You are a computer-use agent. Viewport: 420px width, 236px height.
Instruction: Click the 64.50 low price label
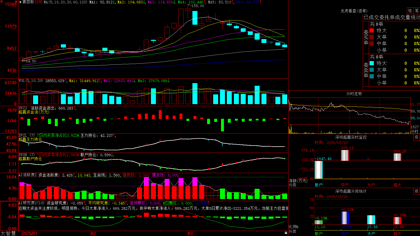point(31,61)
